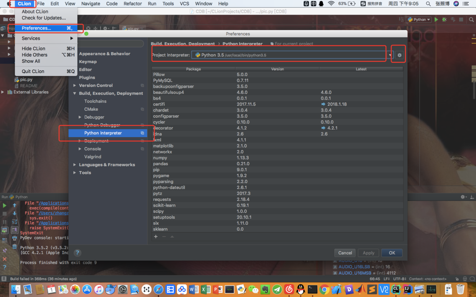Expand External Libraries in project tree
This screenshot has height=297, width=476.
pyautogui.click(x=3, y=92)
